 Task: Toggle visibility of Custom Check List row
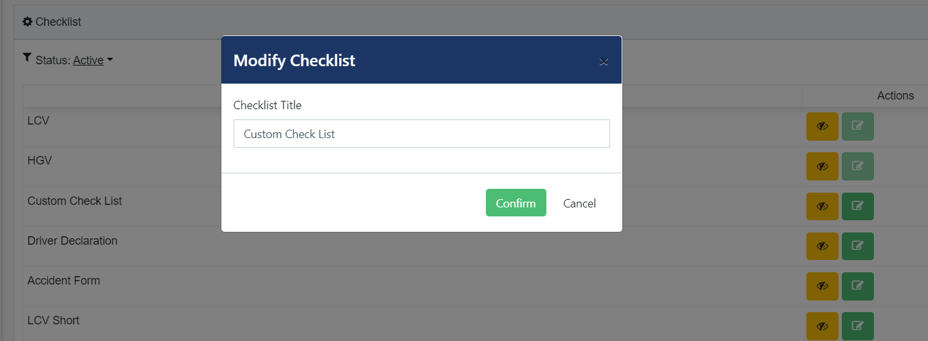822,206
